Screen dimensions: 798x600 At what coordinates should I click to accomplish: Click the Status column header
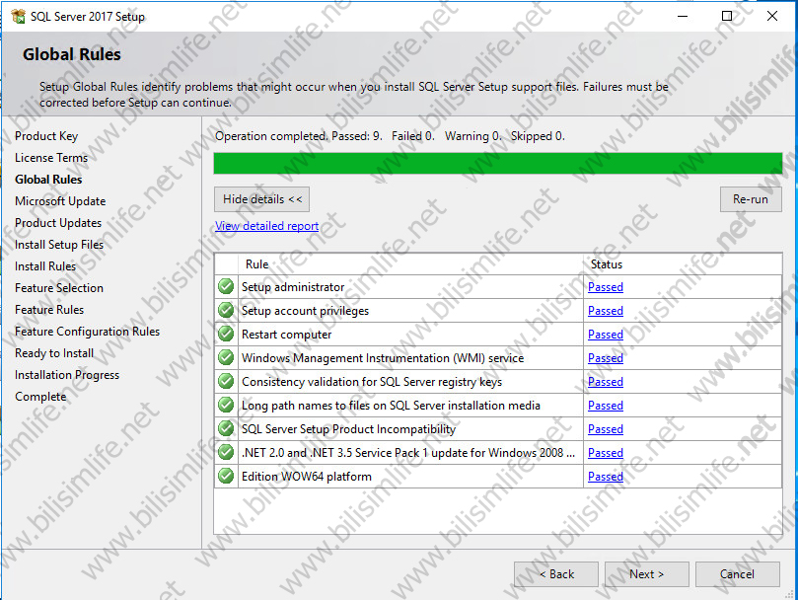click(683, 263)
